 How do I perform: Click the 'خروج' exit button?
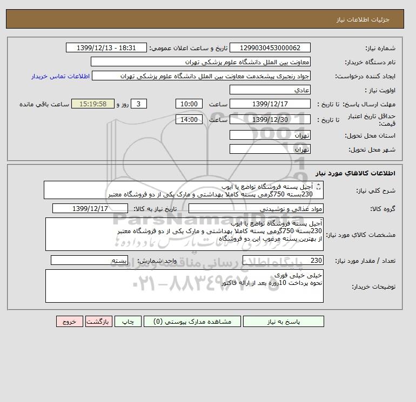coord(70,322)
